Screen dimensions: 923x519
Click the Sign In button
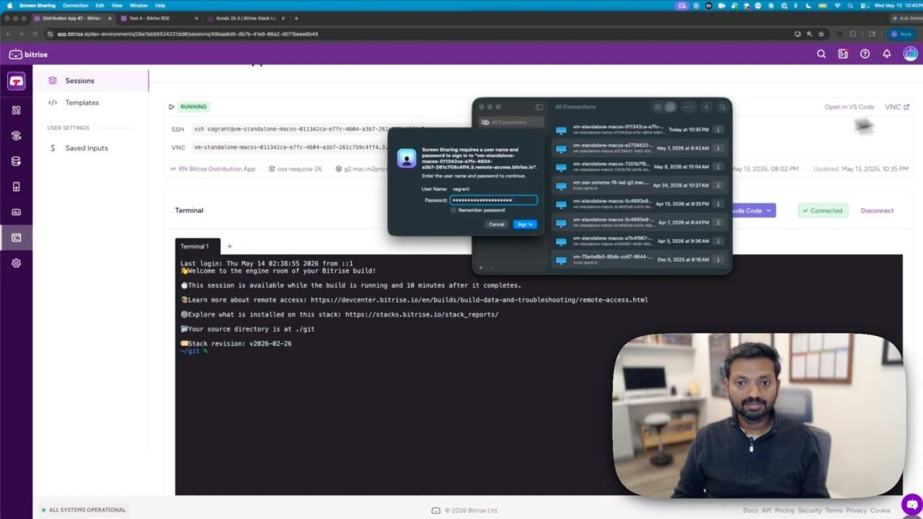click(525, 224)
